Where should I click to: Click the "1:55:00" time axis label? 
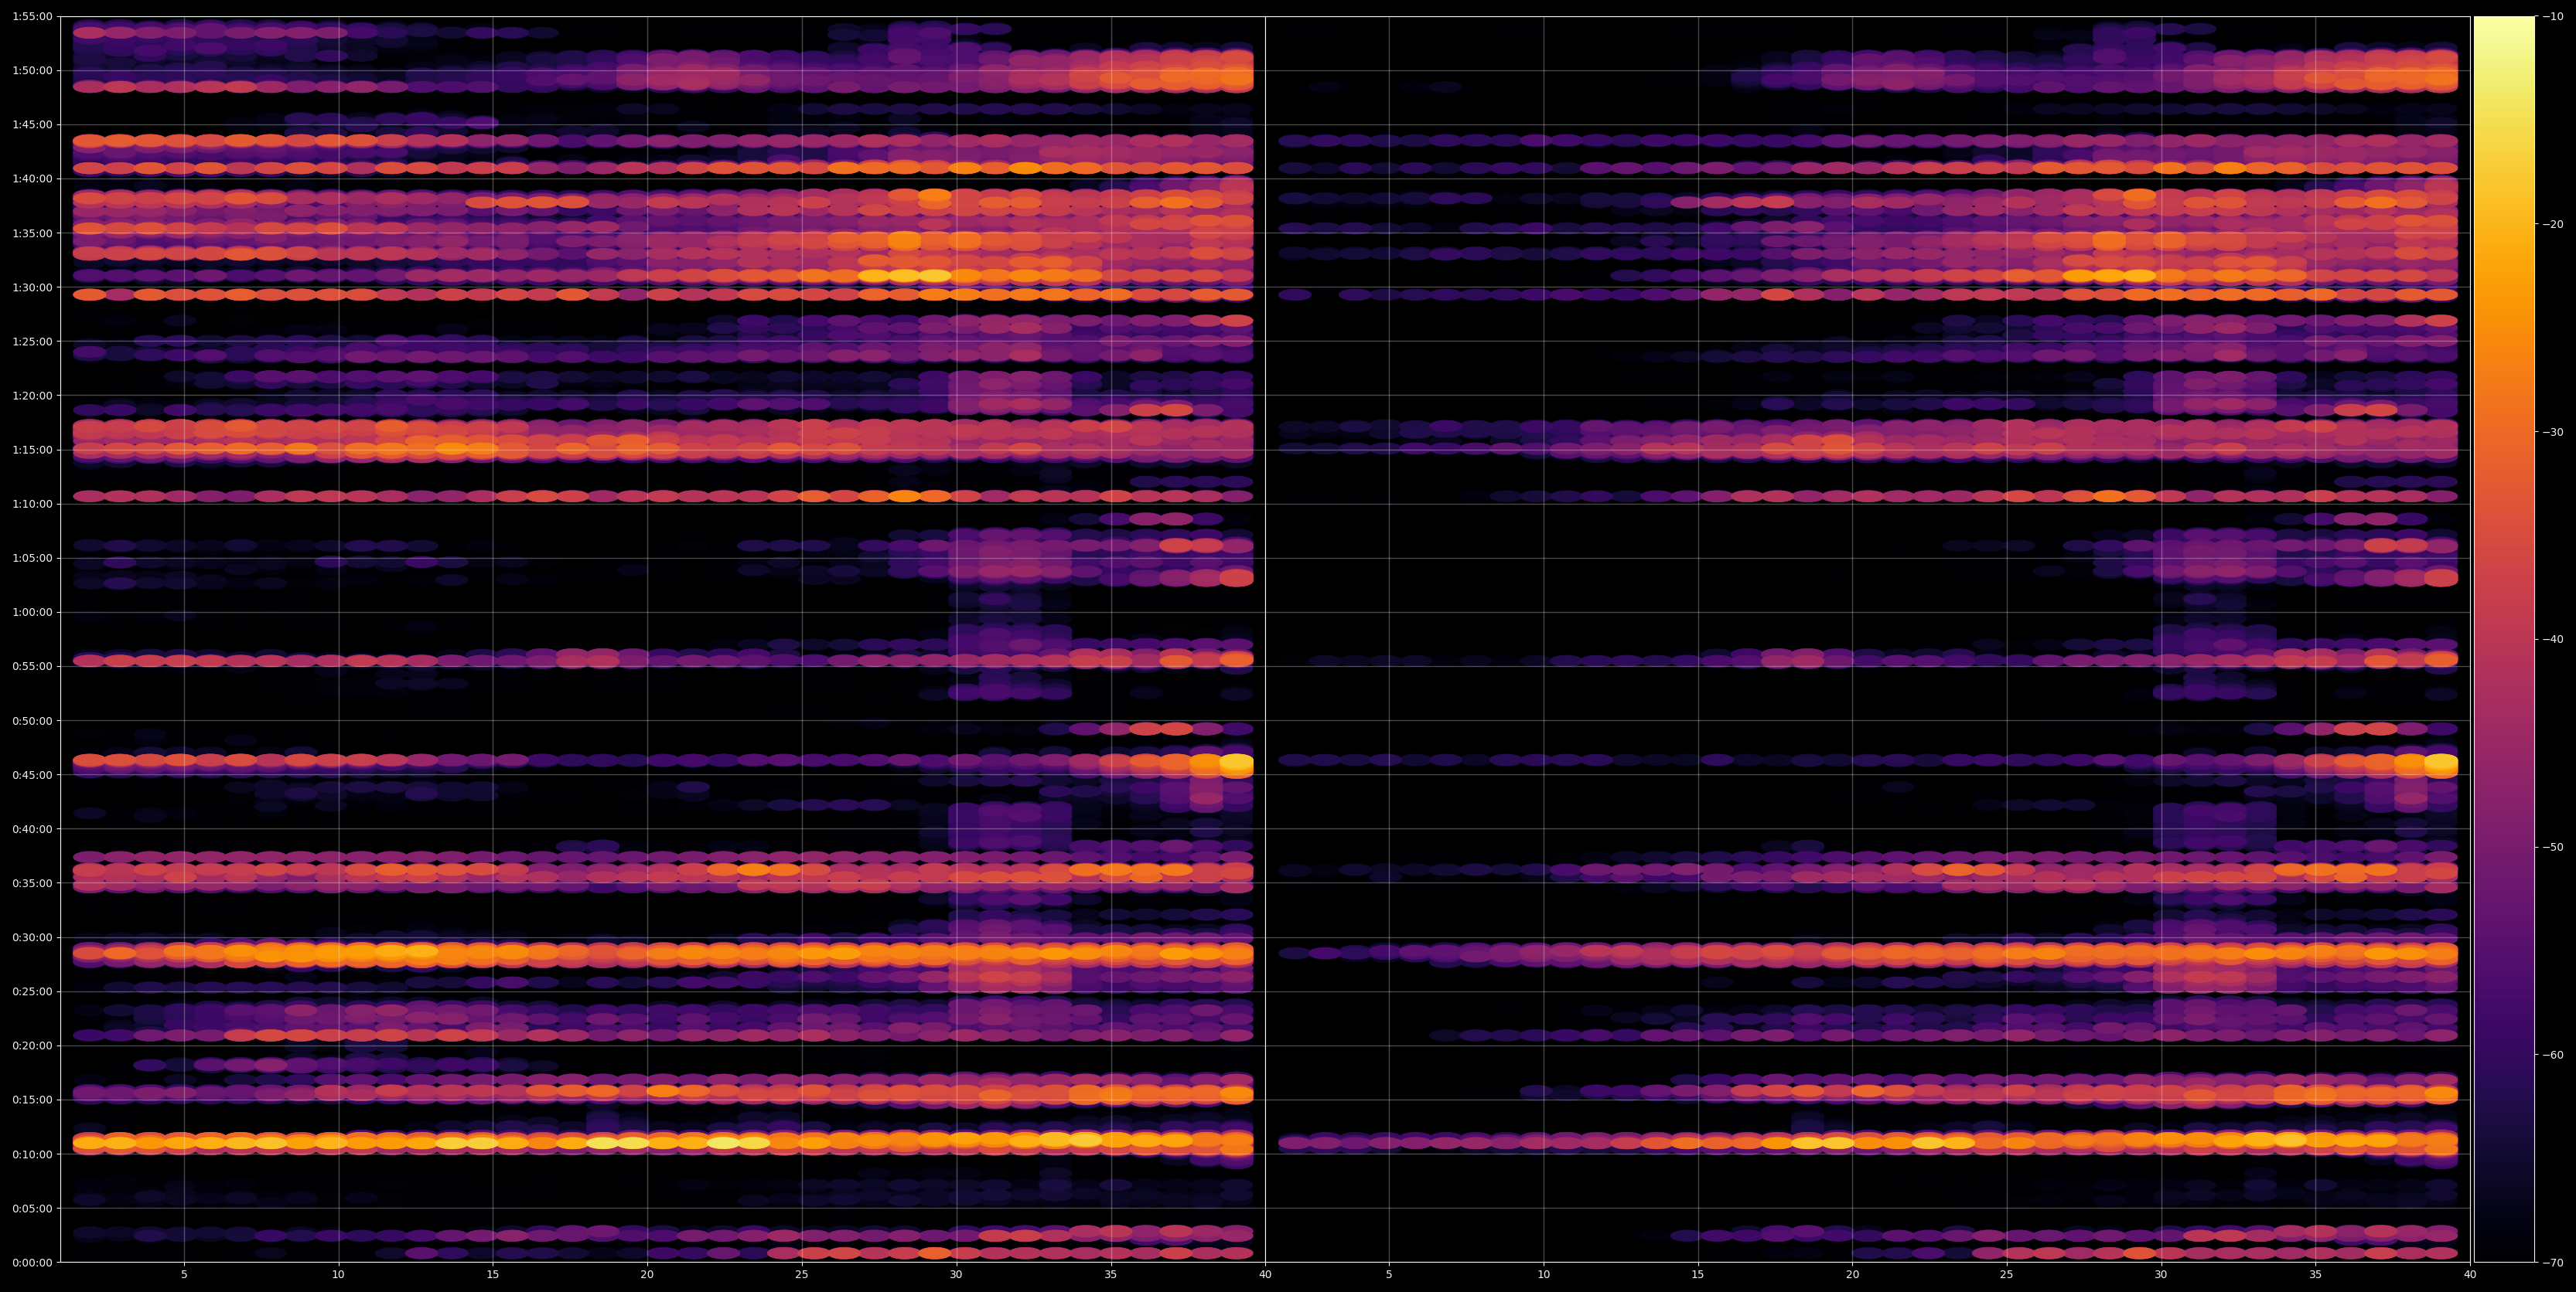pyautogui.click(x=33, y=16)
